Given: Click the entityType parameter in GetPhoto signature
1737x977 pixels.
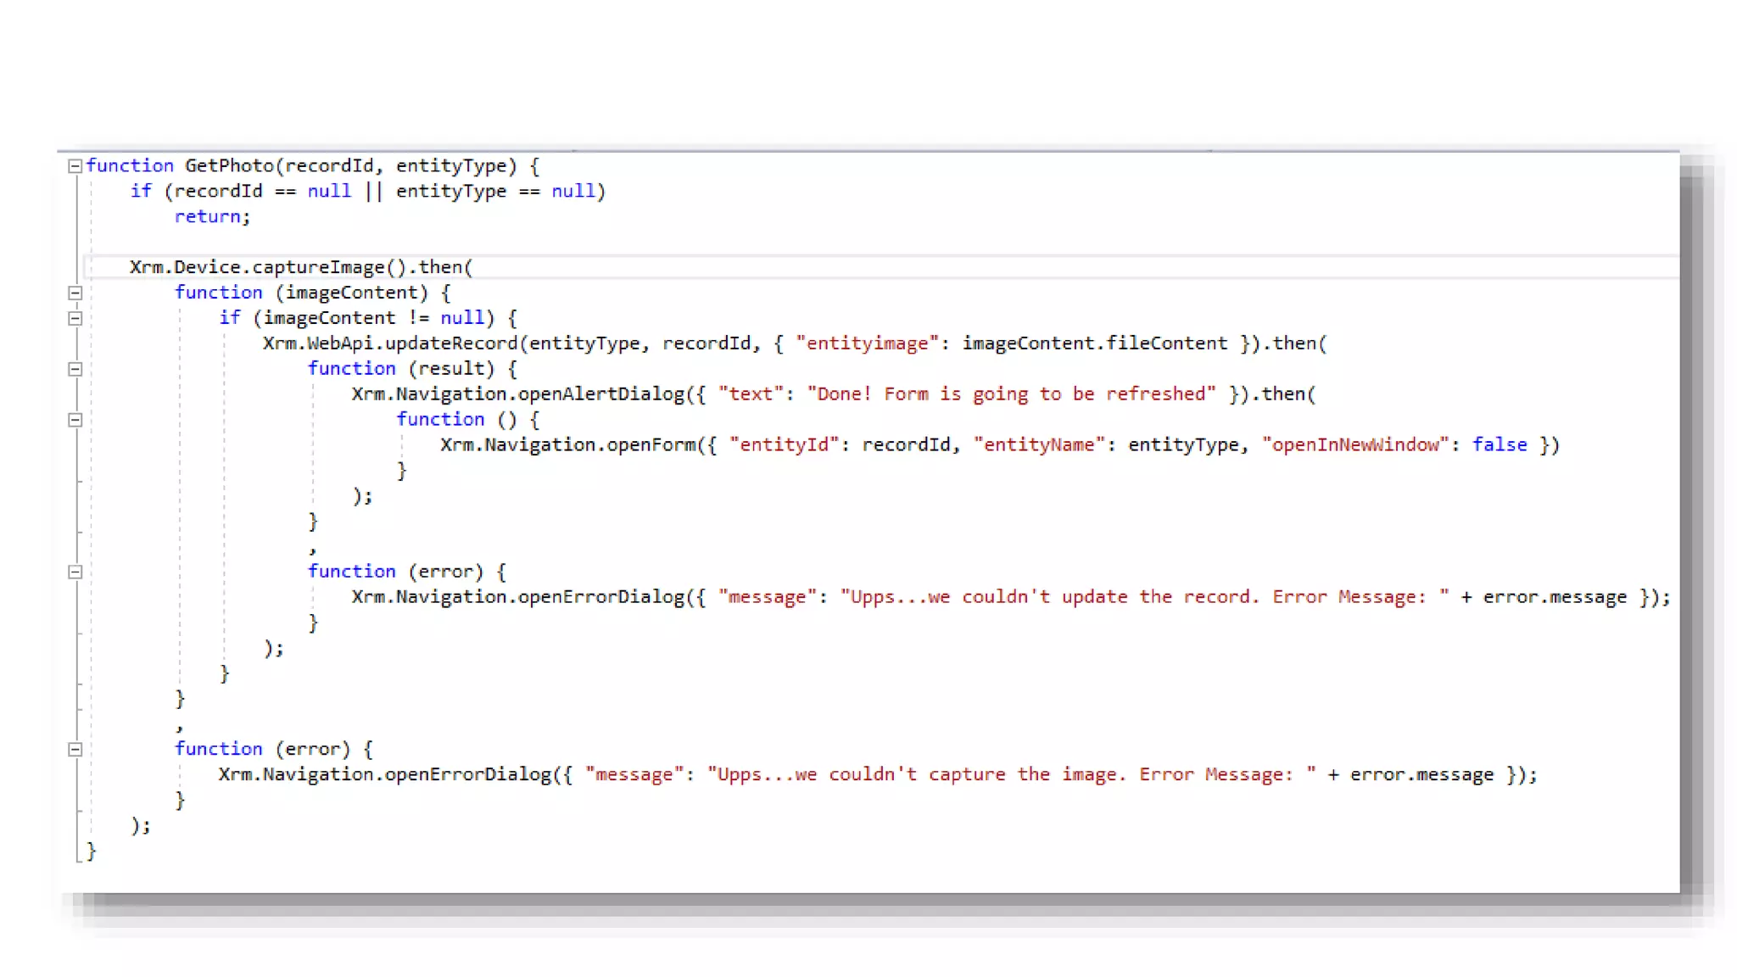Looking at the screenshot, I should (x=450, y=166).
